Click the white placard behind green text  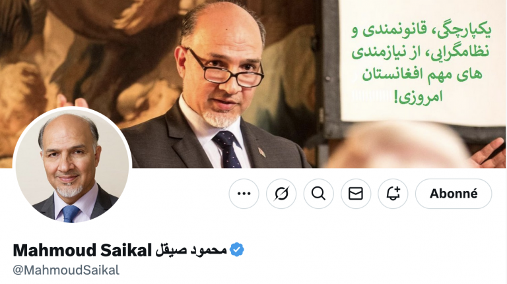(422, 61)
